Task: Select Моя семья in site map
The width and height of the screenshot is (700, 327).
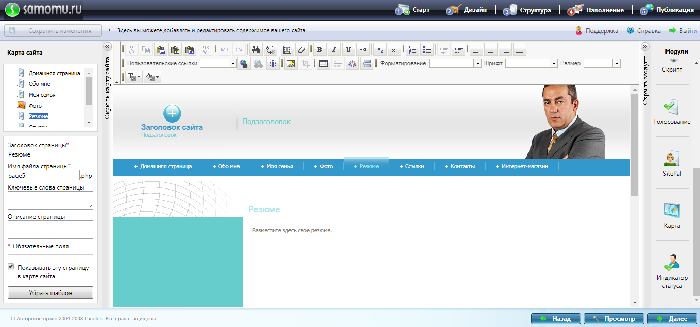Action: [42, 95]
